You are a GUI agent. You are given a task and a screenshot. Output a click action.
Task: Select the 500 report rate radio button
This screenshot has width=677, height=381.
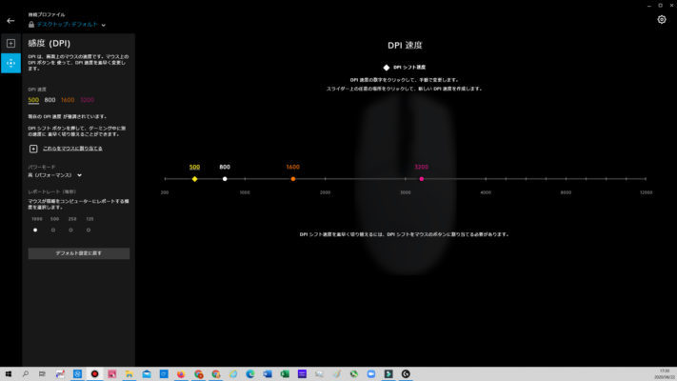(x=53, y=230)
